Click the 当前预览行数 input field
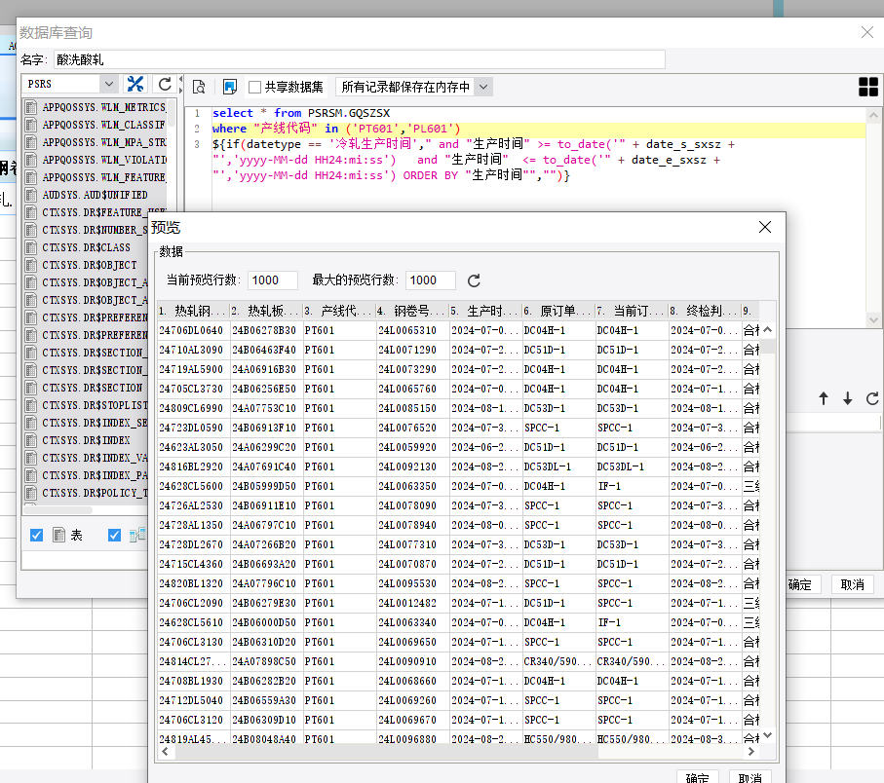This screenshot has height=783, width=884. pyautogui.click(x=272, y=280)
